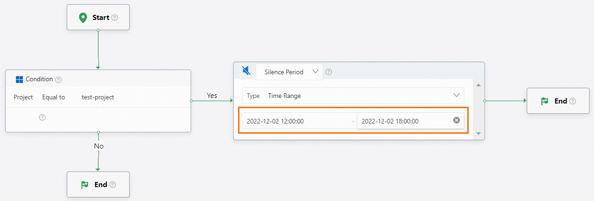The image size is (594, 201).
Task: Click the green flag on bottom End node
Action: pos(85,185)
